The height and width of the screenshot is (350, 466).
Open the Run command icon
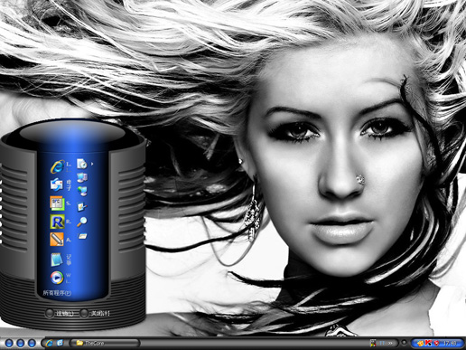(82, 236)
